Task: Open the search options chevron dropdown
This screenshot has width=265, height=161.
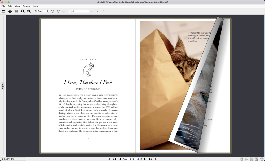Action: (x=92, y=11)
